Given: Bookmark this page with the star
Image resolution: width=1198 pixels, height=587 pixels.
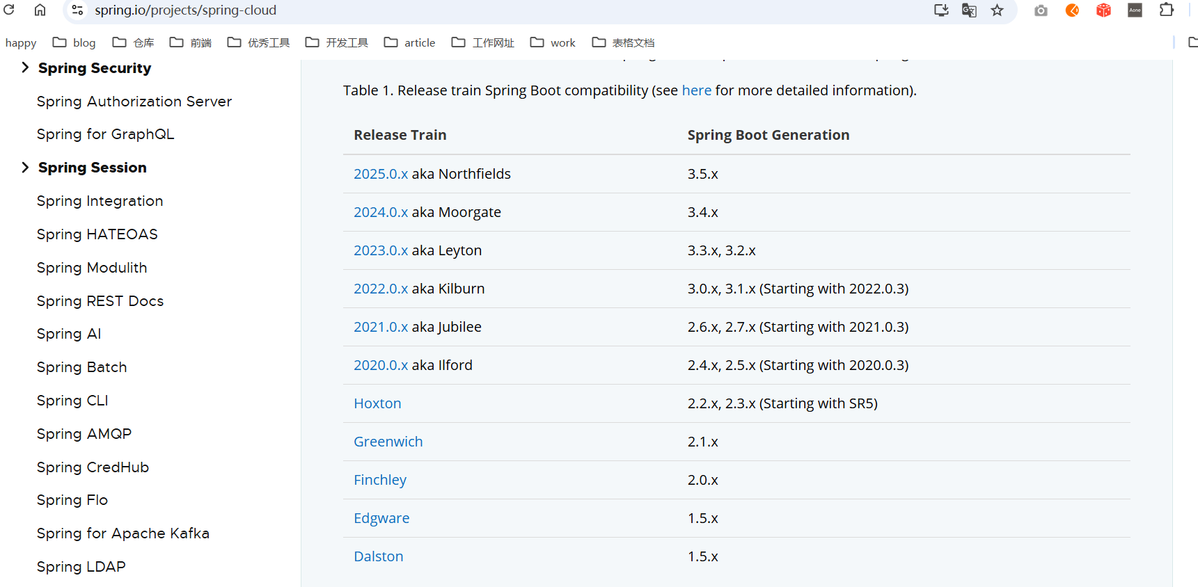Looking at the screenshot, I should point(998,10).
